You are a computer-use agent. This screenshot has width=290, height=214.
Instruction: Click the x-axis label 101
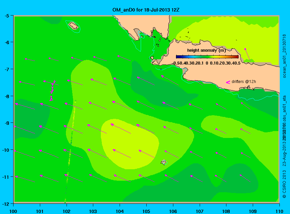(x=40, y=211)
